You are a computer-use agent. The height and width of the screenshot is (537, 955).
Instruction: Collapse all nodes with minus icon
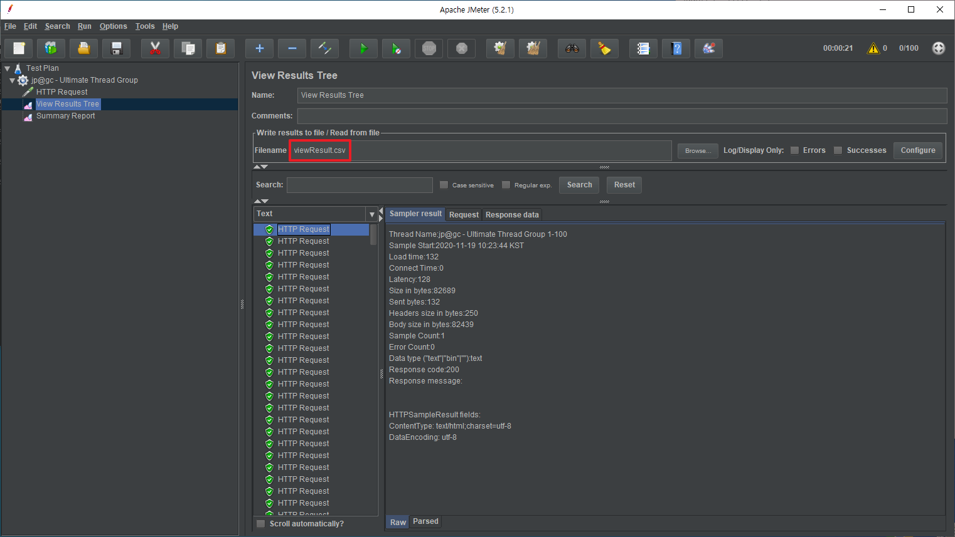click(292, 48)
